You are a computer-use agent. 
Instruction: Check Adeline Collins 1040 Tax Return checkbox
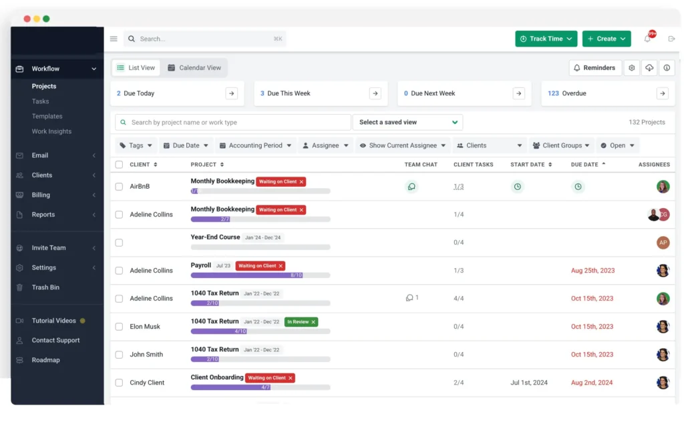click(x=119, y=299)
